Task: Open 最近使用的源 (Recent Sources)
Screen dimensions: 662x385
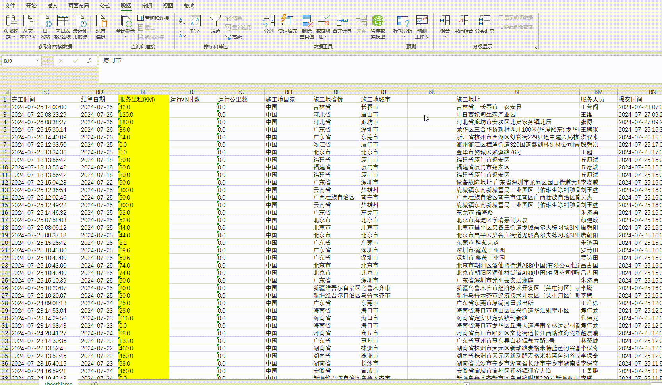Action: point(80,27)
